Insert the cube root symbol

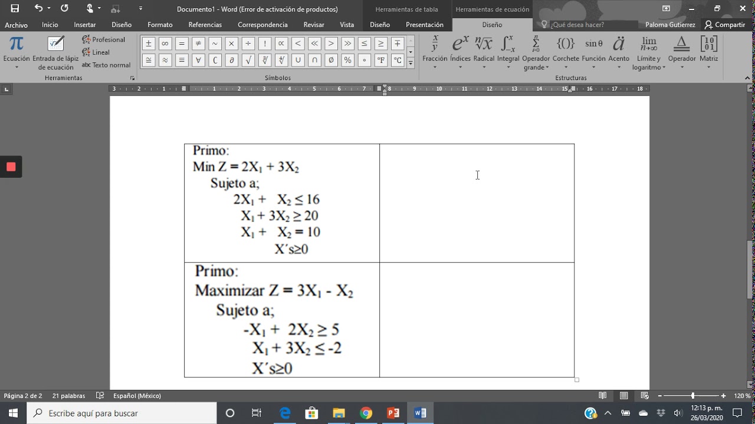click(x=265, y=60)
